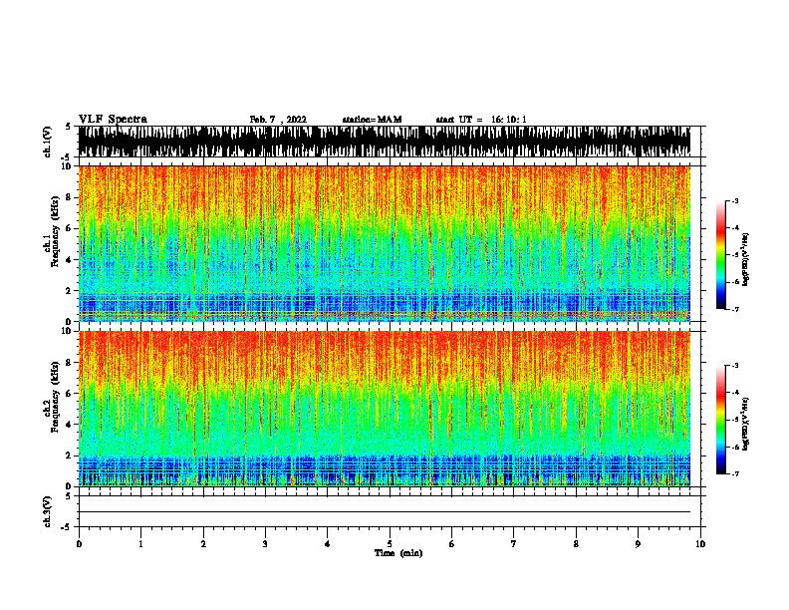
Task: Click the '5' tick of ch.1(V) axis
Action: click(68, 127)
